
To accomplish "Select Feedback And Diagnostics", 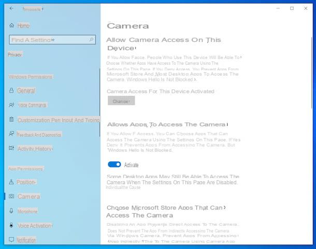I will point(39,135).
